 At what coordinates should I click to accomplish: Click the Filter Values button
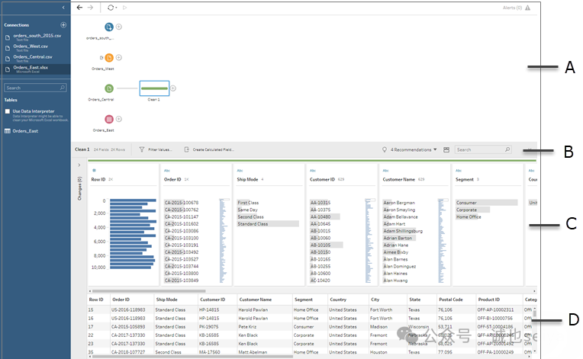pyautogui.click(x=156, y=149)
